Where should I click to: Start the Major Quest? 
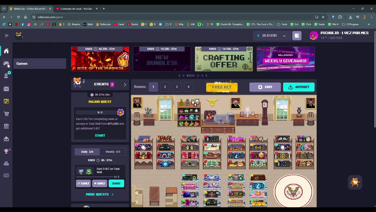pos(100,135)
